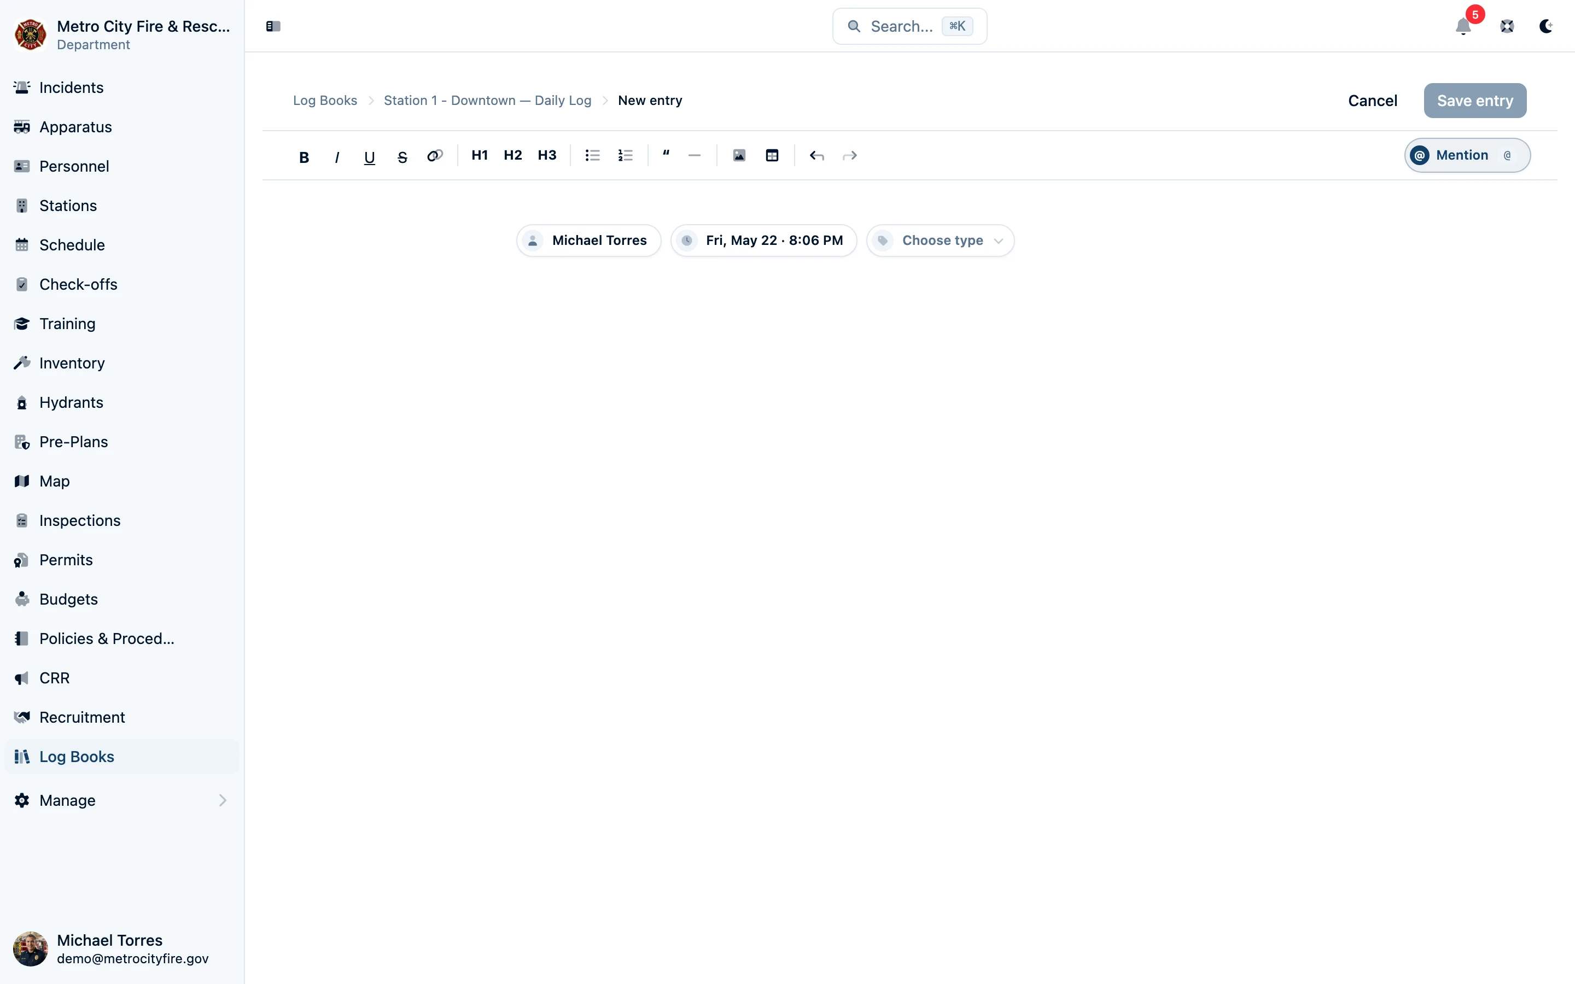Open Apparatus in sidebar
The image size is (1575, 984).
(x=122, y=127)
